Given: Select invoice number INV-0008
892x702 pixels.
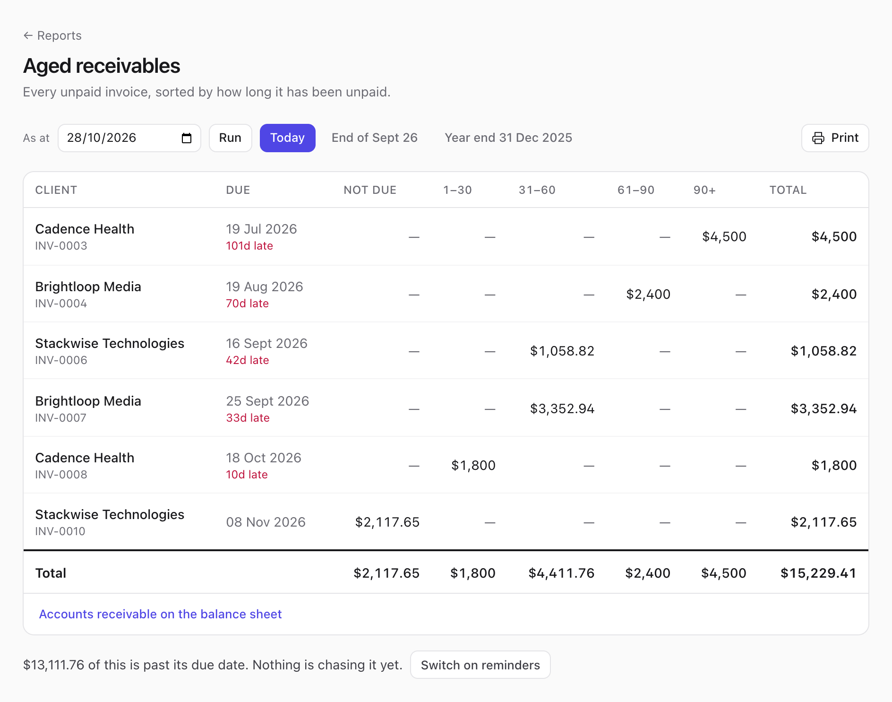Looking at the screenshot, I should click(x=61, y=475).
